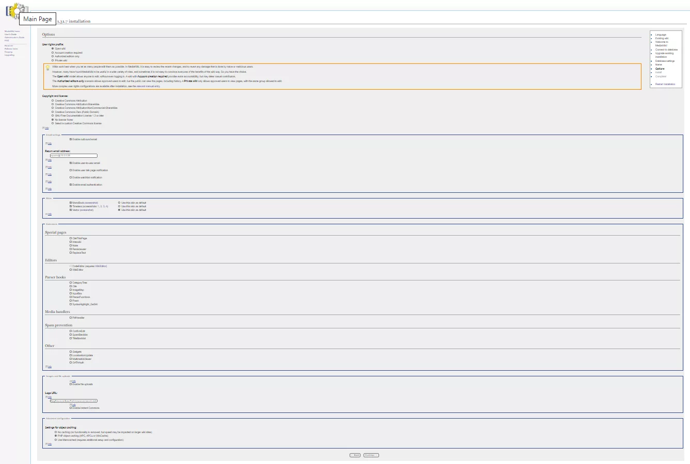
Task: Click the Restart installation link
Action: coord(665,84)
